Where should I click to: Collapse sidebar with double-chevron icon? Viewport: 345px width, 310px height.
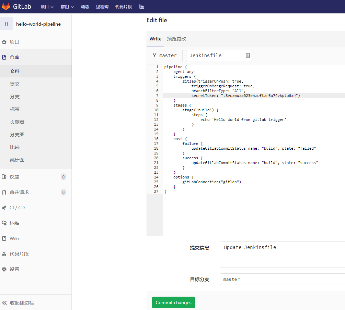pyautogui.click(x=4, y=303)
